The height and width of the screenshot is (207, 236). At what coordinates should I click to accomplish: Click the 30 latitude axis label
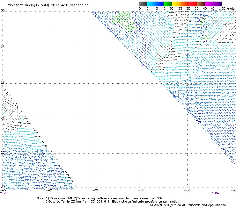coord(3,11)
